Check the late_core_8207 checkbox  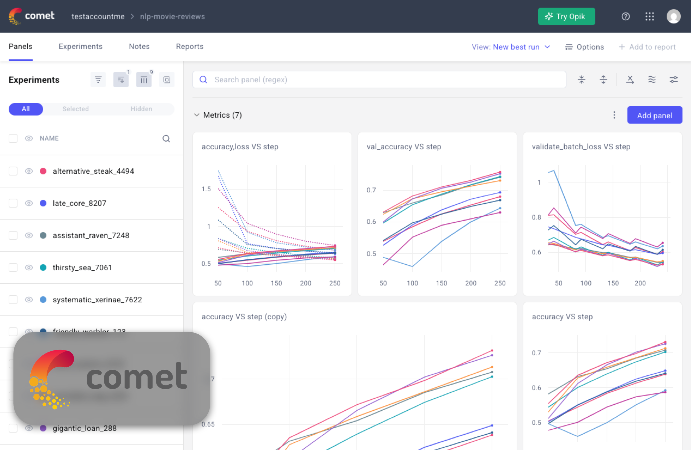click(x=13, y=203)
